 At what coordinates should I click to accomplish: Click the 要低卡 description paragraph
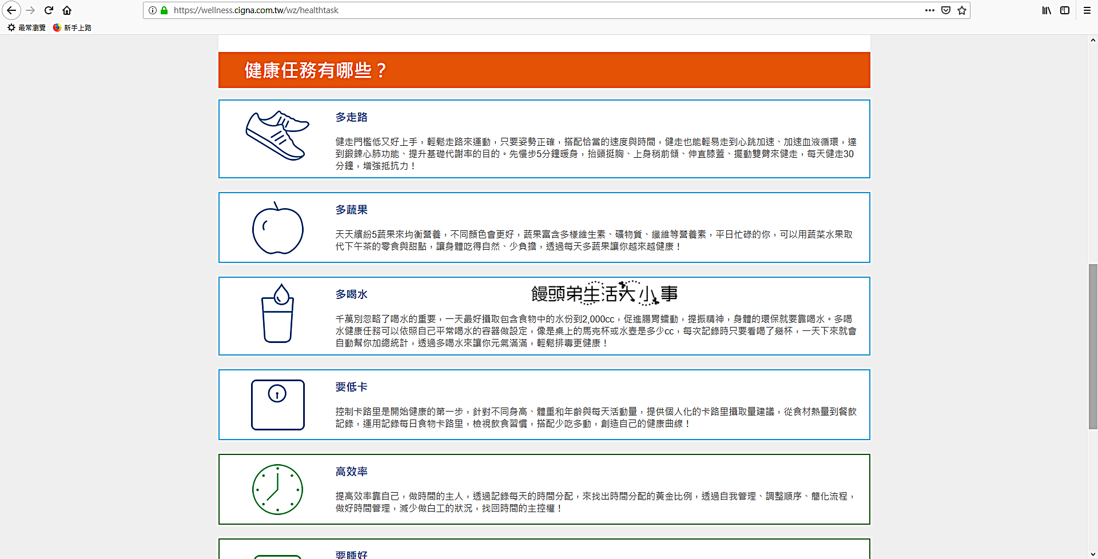[596, 417]
